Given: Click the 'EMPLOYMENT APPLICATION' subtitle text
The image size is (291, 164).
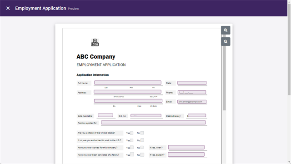Looking at the screenshot, I should [x=101, y=65].
